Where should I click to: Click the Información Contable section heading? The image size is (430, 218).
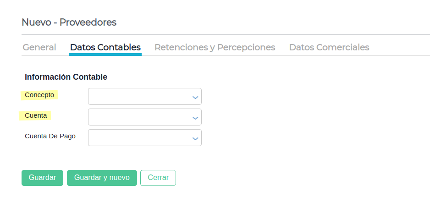click(66, 77)
